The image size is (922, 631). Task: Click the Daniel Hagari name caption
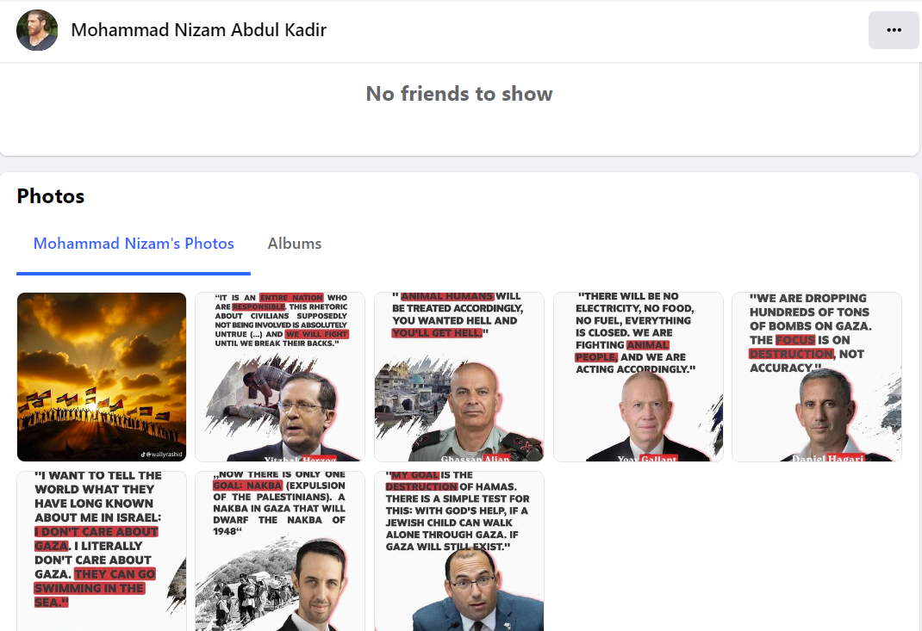[x=828, y=459]
